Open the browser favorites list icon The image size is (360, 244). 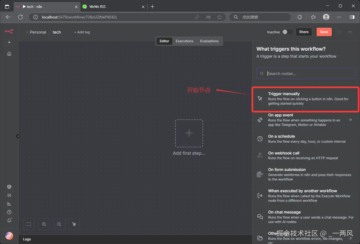[313, 17]
